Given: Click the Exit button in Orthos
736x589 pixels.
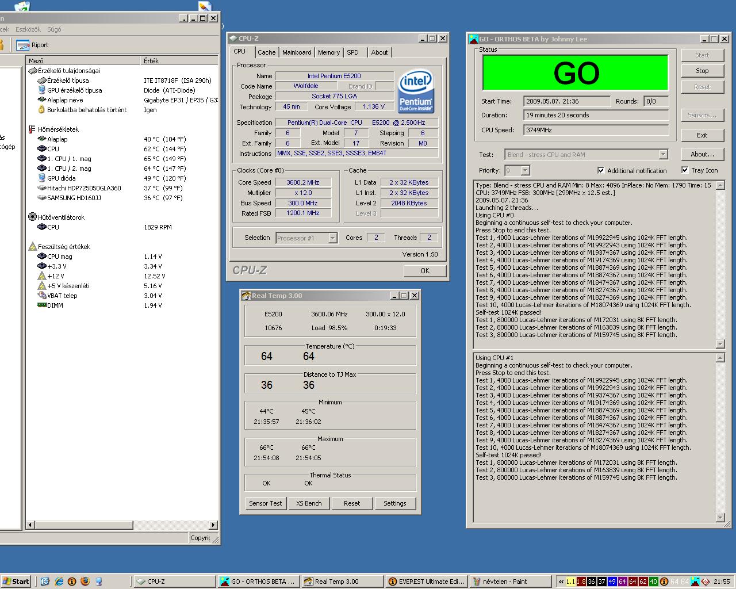Looking at the screenshot, I should coord(702,135).
